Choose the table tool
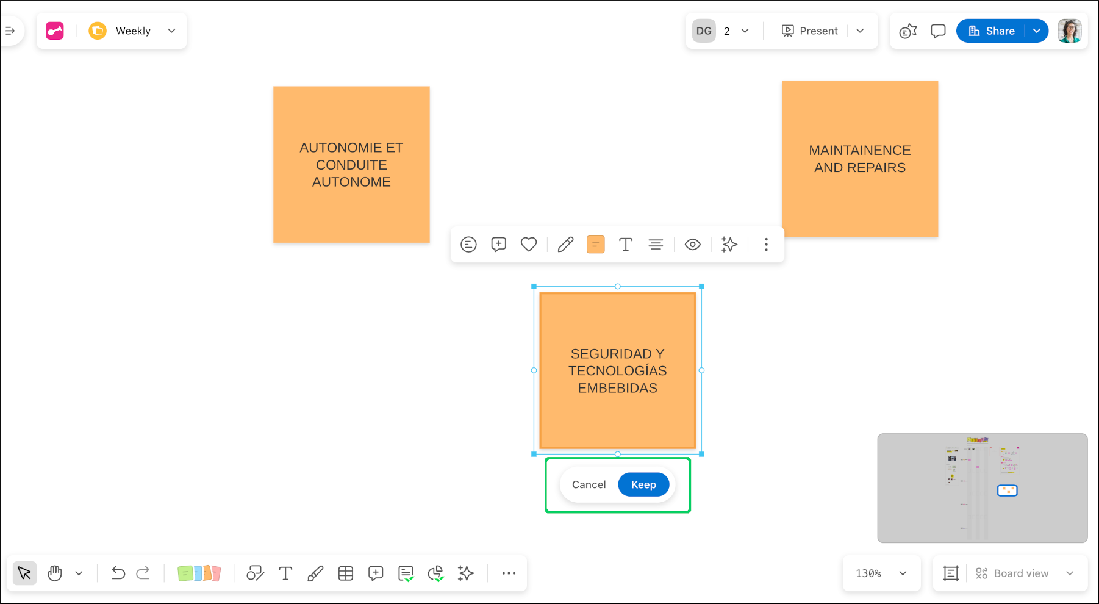Screen dimensions: 1099x604 [x=346, y=573]
